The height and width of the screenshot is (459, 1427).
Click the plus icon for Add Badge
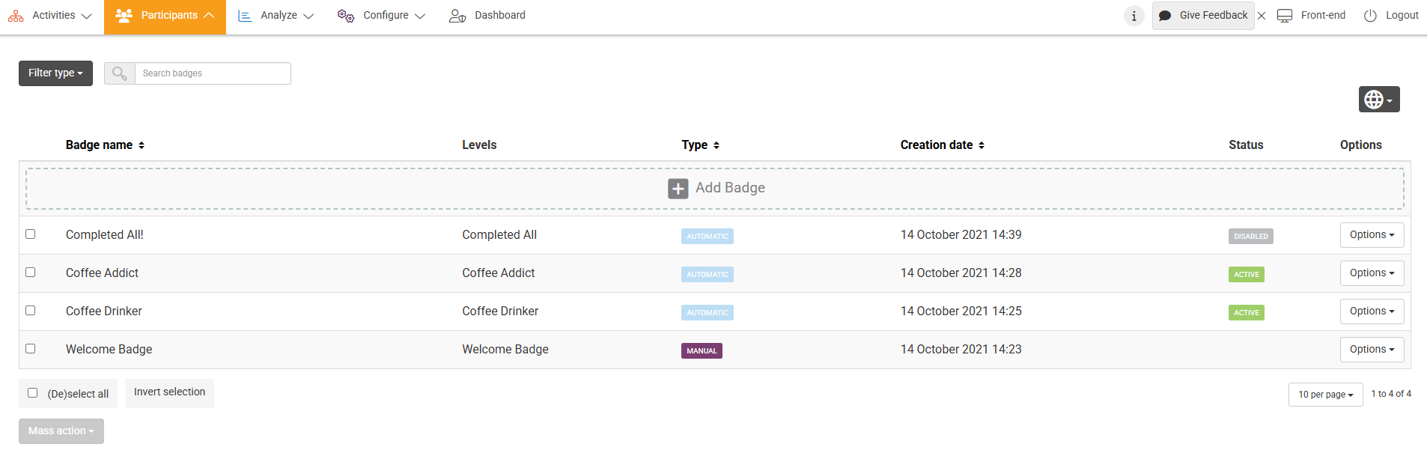(x=678, y=189)
